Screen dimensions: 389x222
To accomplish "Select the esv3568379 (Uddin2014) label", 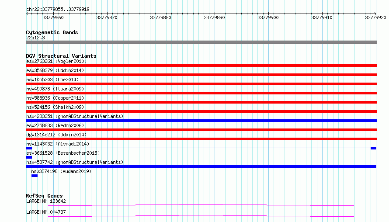I will [x=55, y=70].
